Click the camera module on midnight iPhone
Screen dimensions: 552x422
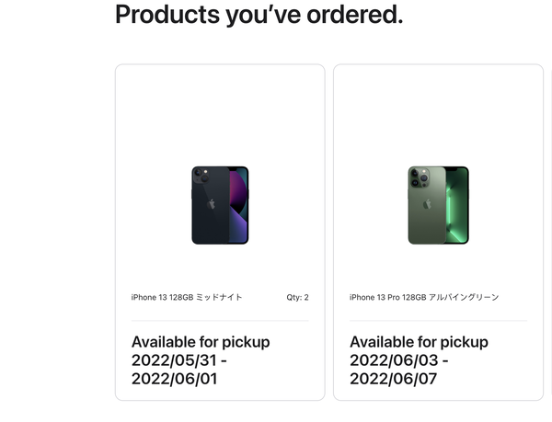pyautogui.click(x=201, y=176)
